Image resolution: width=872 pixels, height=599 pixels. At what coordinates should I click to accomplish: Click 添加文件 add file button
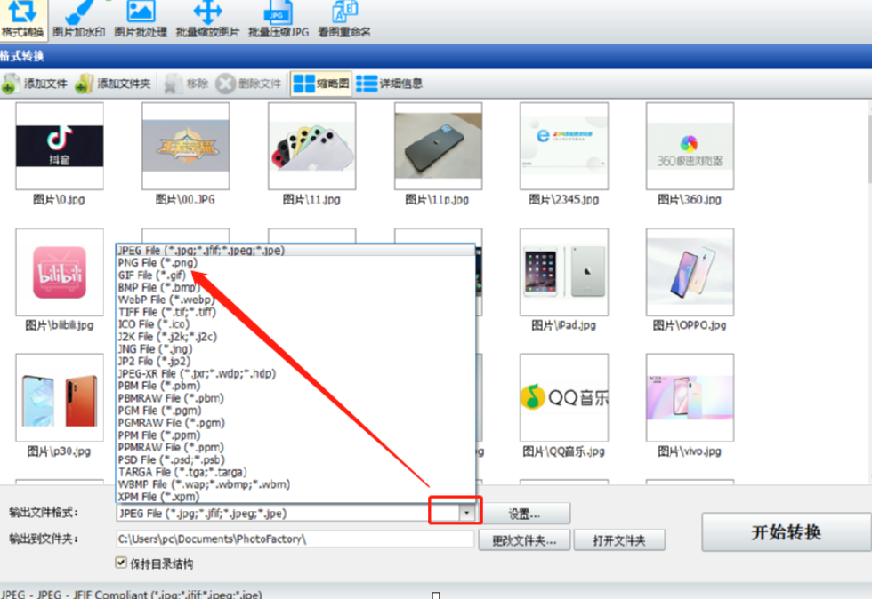[35, 84]
